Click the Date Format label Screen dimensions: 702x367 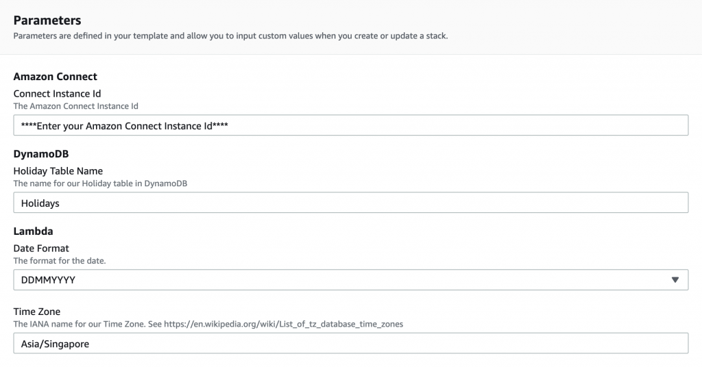click(x=41, y=248)
